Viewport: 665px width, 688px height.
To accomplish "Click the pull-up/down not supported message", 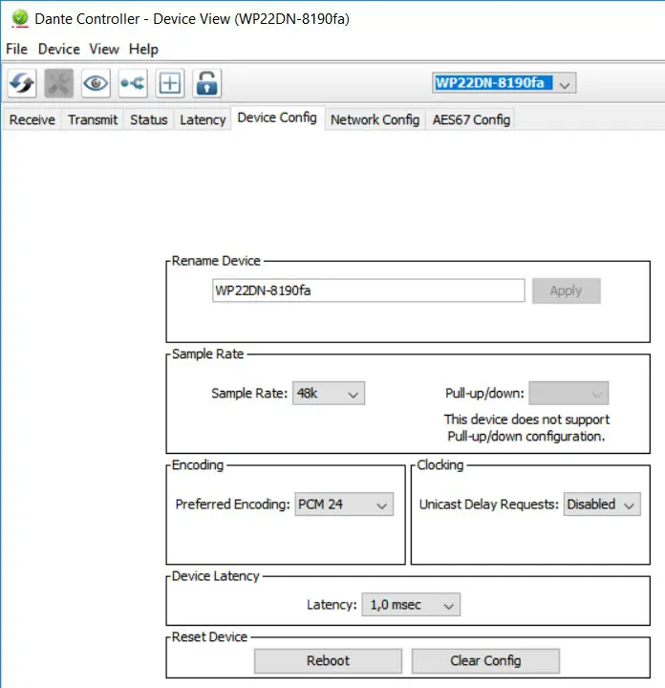I will click(526, 428).
